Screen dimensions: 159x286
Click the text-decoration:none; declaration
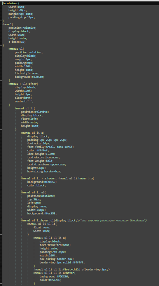click(x=44, y=157)
